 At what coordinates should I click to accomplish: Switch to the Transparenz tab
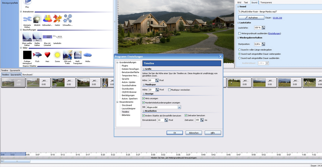coord(266,2)
